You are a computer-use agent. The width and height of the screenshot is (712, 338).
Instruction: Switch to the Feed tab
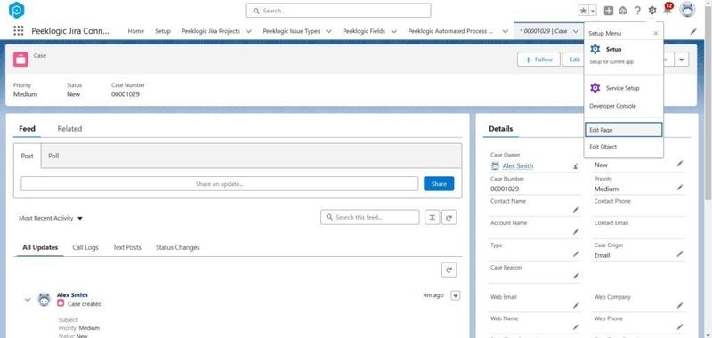coord(27,129)
